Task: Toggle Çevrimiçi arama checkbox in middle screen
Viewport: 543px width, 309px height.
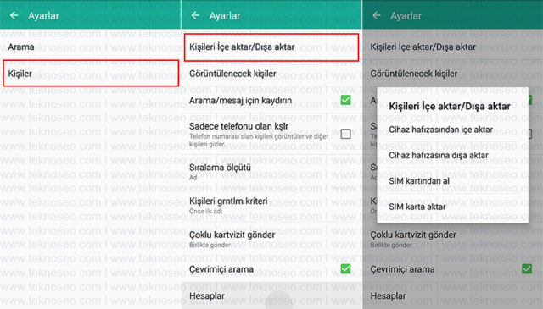Action: tap(345, 268)
